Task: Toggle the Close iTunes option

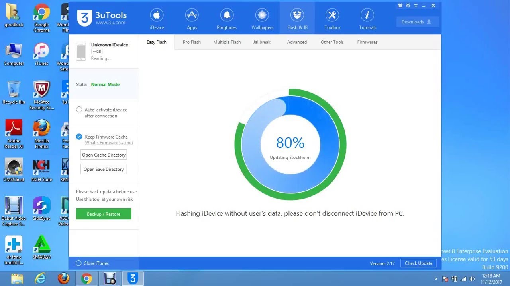Action: pyautogui.click(x=78, y=263)
